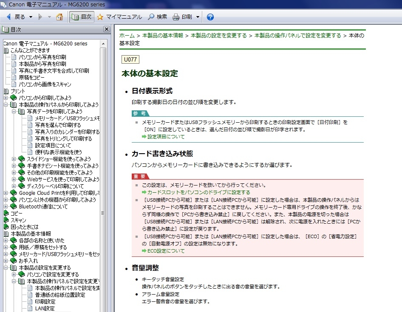Click the 検索 search toolbar button
The image size is (402, 312).
pos(157,17)
